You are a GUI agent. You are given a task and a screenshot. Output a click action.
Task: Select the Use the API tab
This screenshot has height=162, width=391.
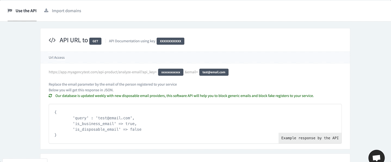[26, 11]
